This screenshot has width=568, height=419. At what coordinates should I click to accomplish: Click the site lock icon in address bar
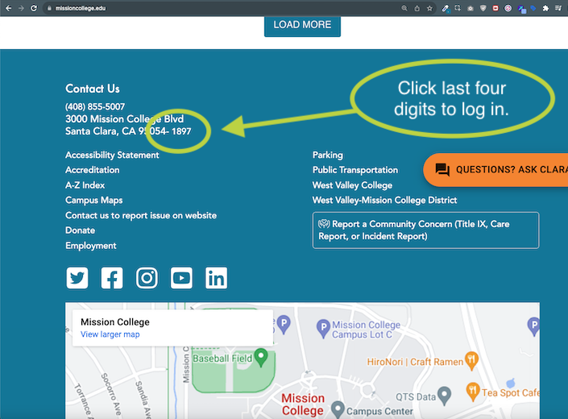pyautogui.click(x=49, y=8)
